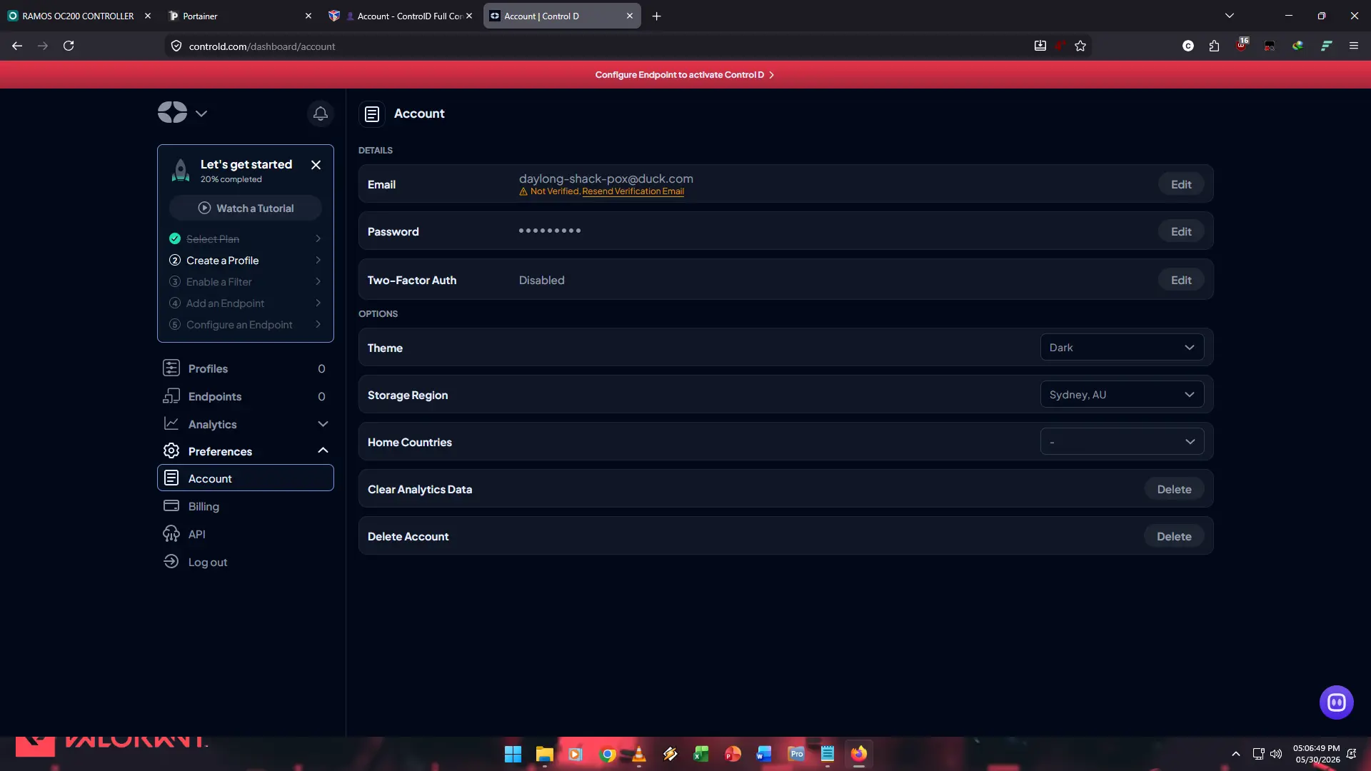Screen dimensions: 1371x771
Task: Bookmark this page with the star
Action: [1080, 46]
